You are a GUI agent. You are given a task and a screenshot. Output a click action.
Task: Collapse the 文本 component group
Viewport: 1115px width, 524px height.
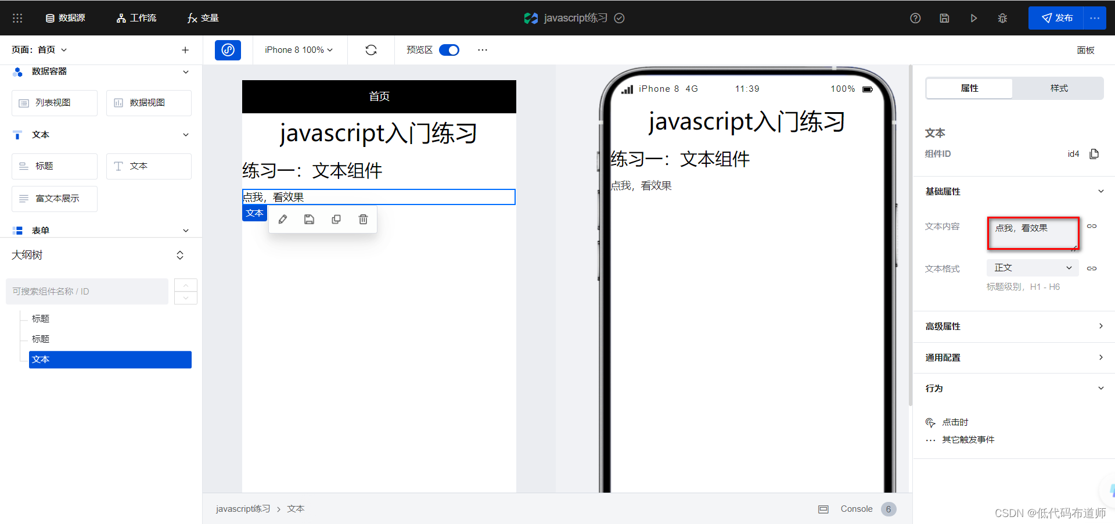[x=186, y=135]
